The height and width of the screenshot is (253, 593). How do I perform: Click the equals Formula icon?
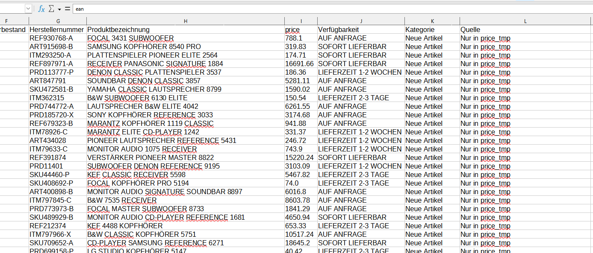(67, 9)
